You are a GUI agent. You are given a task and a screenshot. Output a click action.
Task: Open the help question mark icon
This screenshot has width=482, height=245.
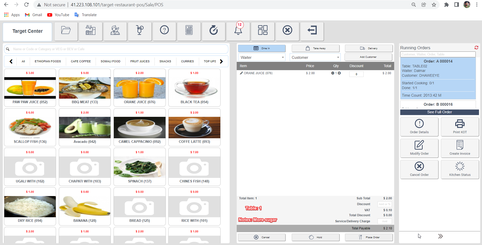tap(164, 31)
